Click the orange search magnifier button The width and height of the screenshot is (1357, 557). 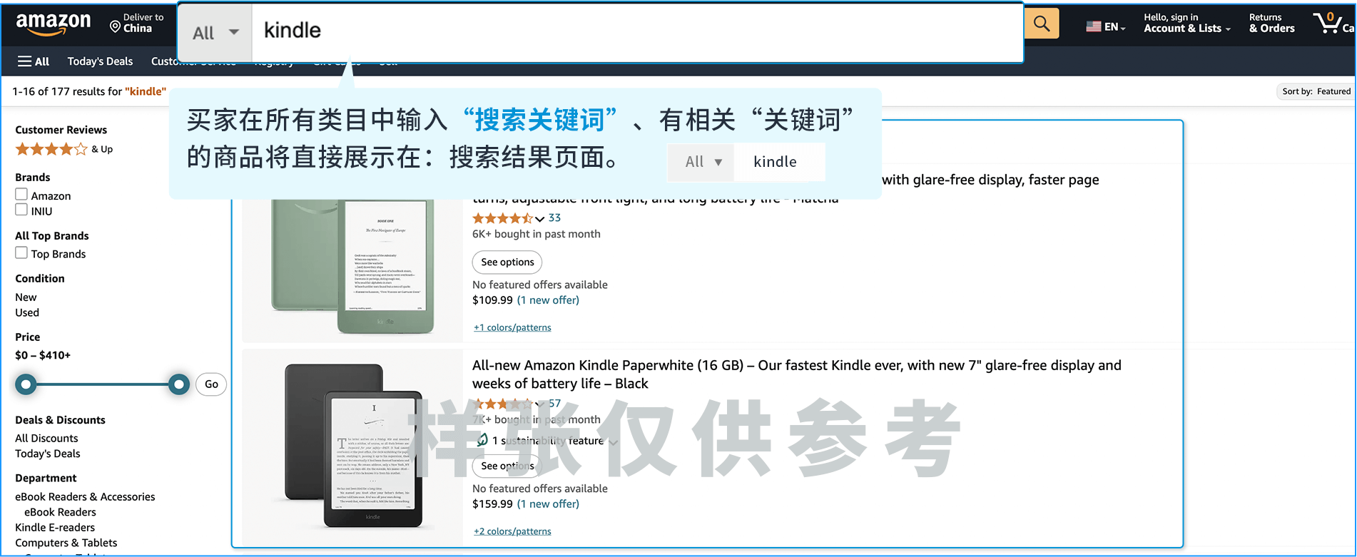tap(1041, 24)
